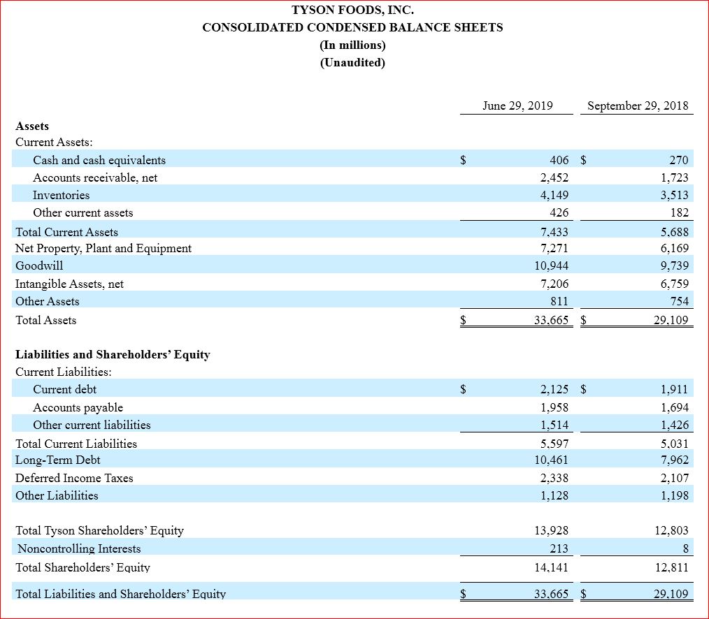
Task: Click noncontrolling interests value 213
Action: pyautogui.click(x=559, y=548)
